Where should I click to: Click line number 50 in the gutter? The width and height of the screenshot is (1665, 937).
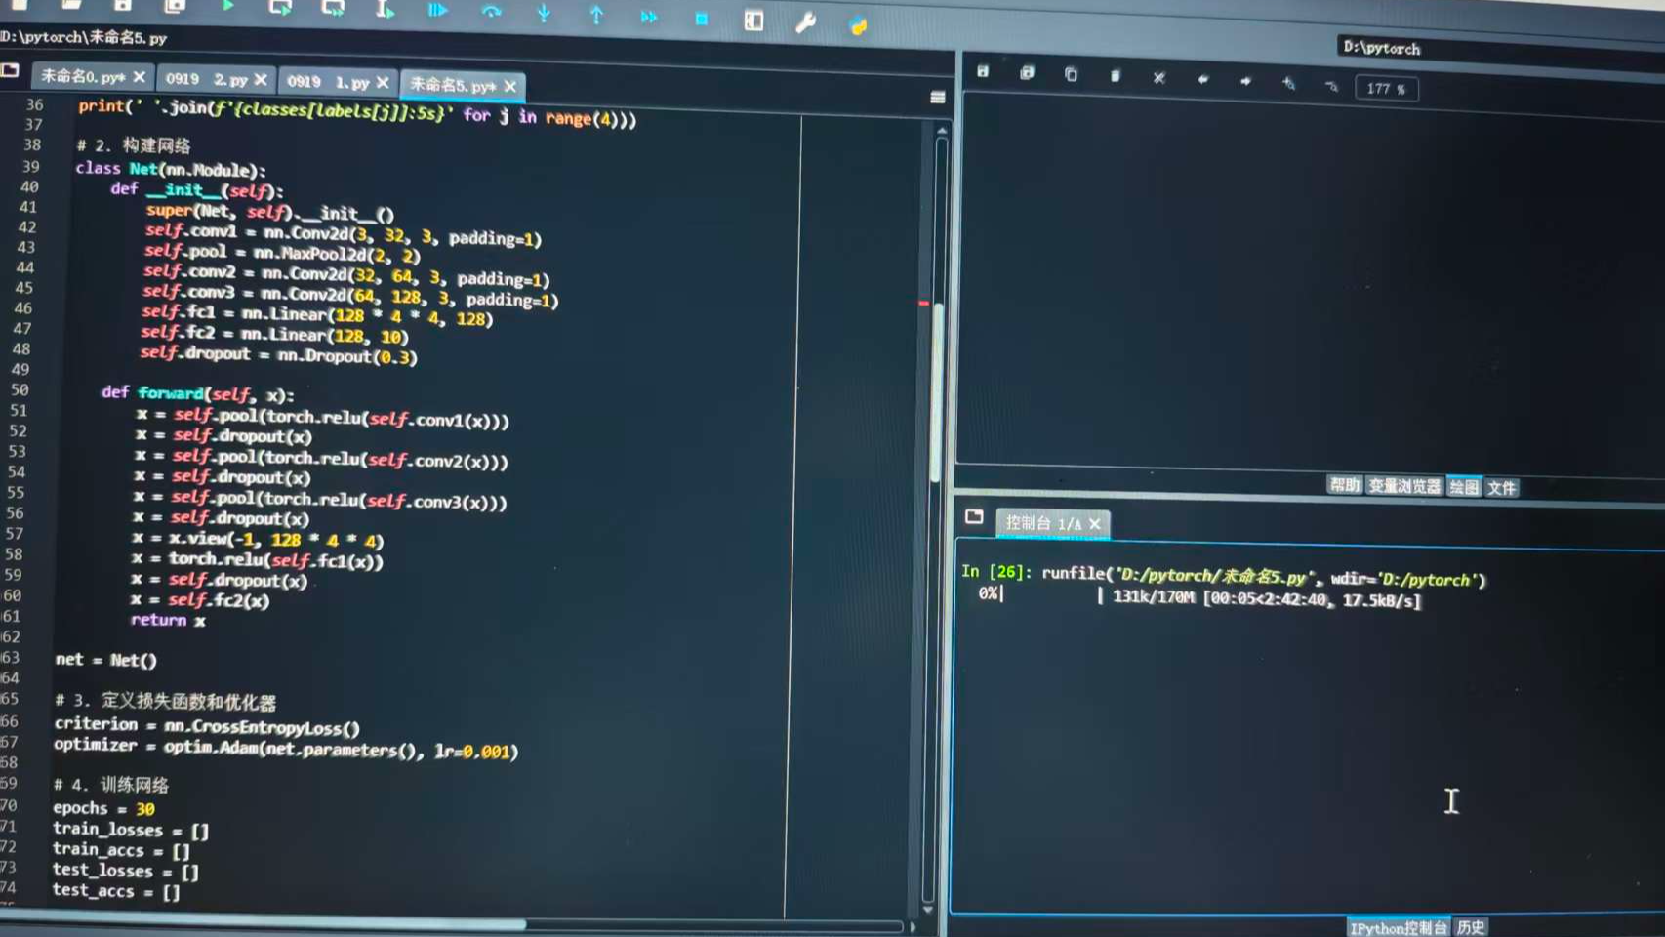click(x=20, y=390)
